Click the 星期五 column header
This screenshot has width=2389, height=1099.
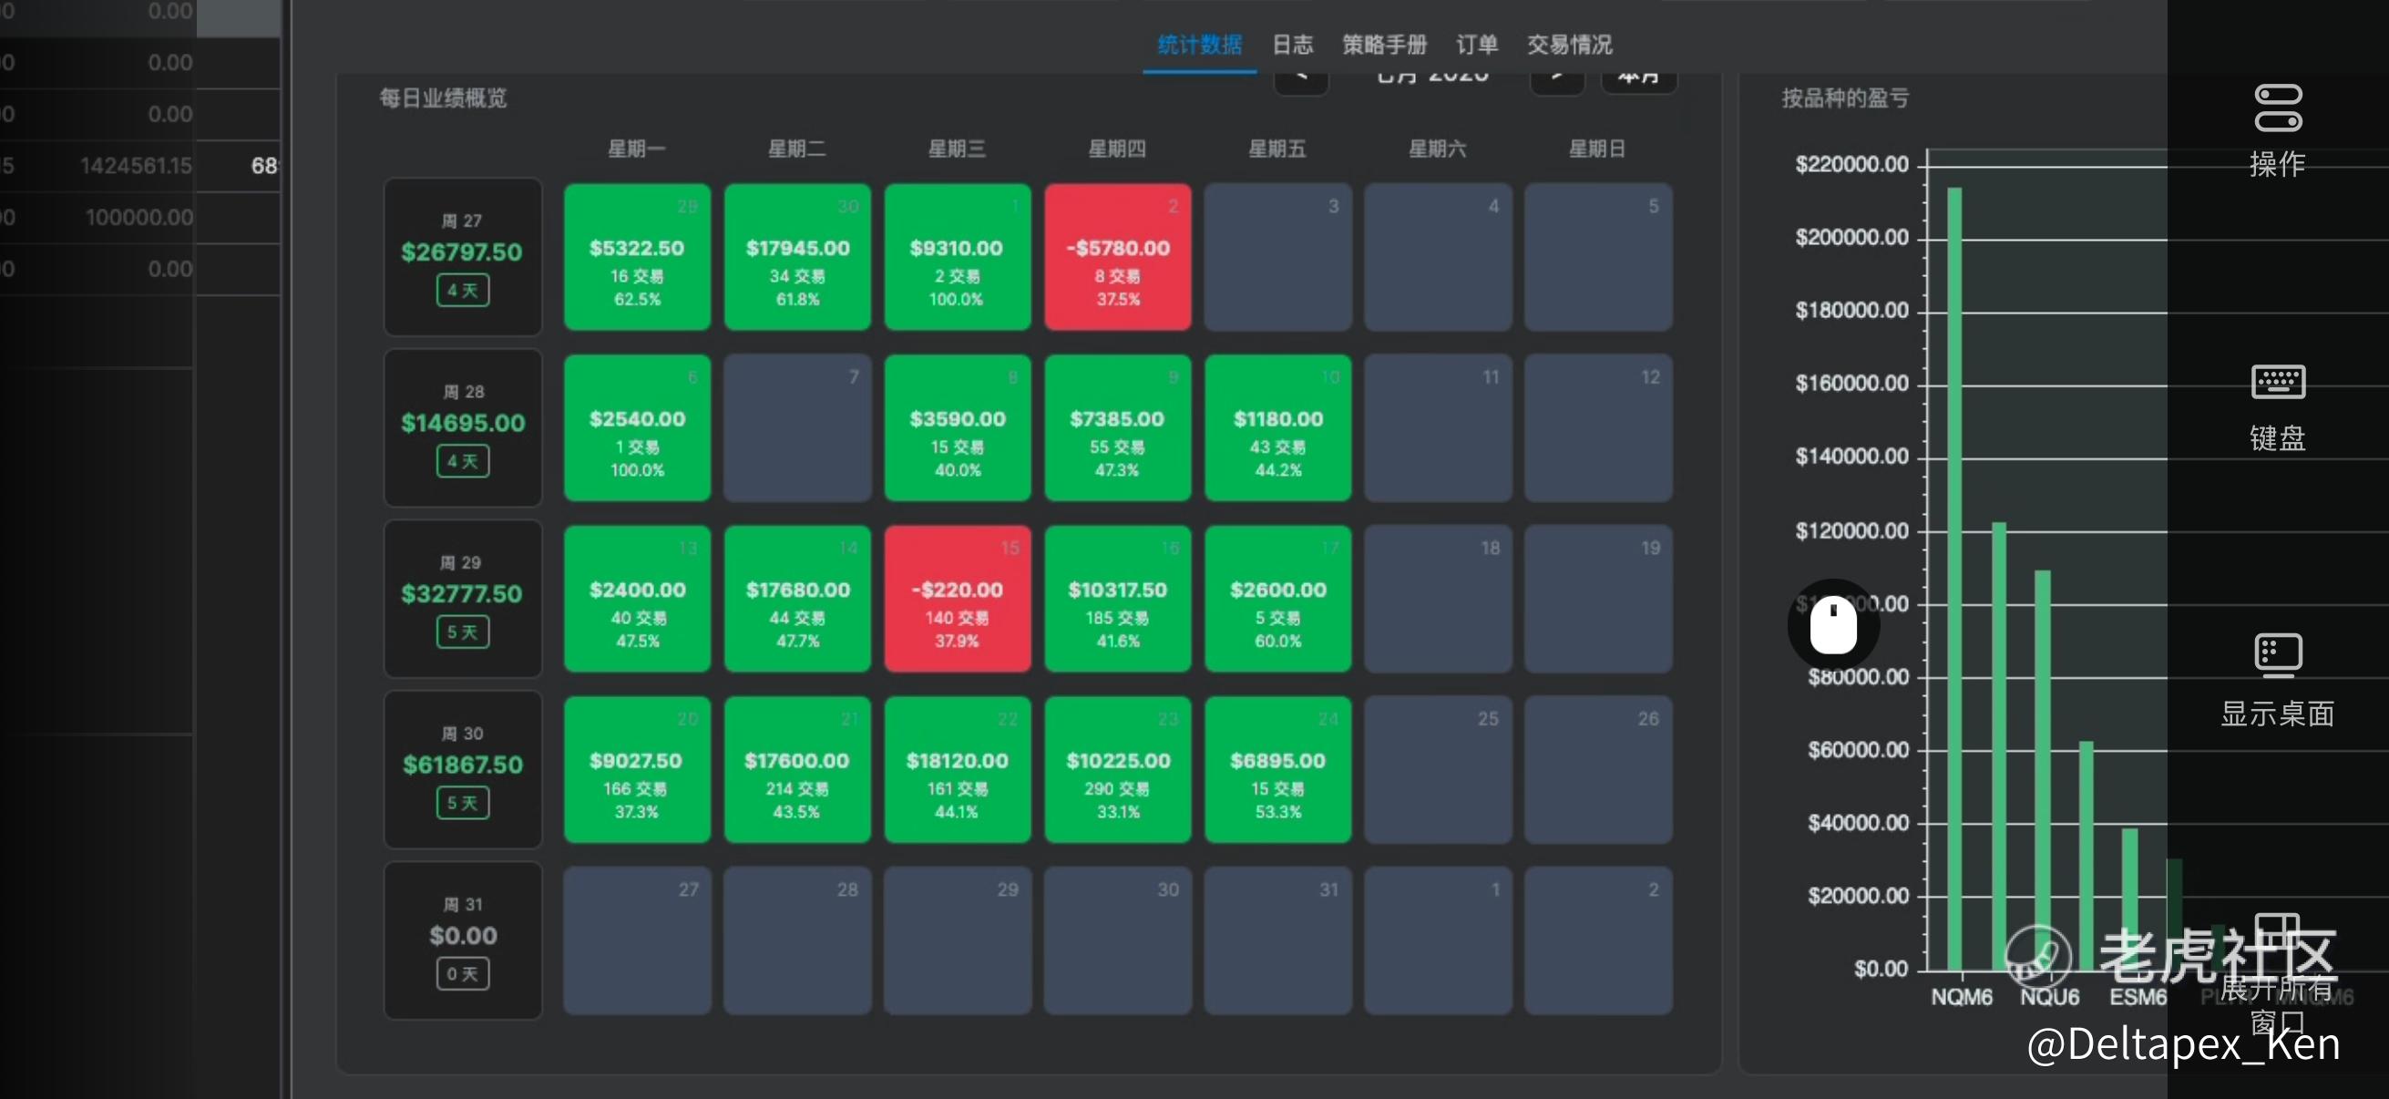(x=1277, y=149)
